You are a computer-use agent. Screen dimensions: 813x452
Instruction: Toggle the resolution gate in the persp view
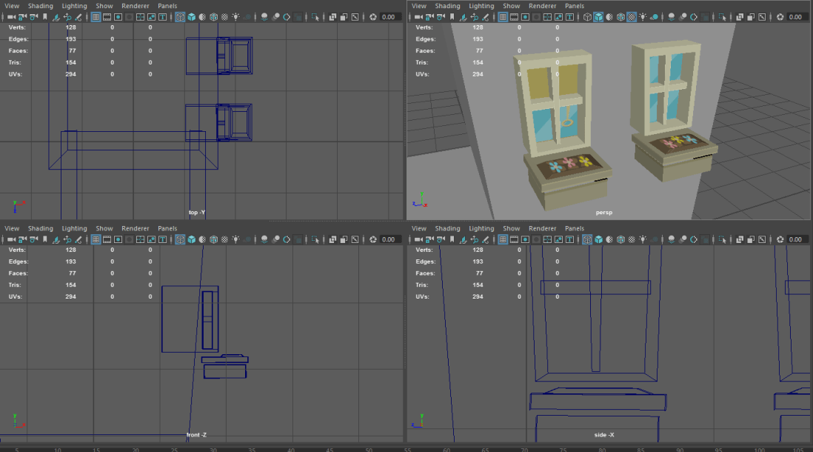click(524, 16)
